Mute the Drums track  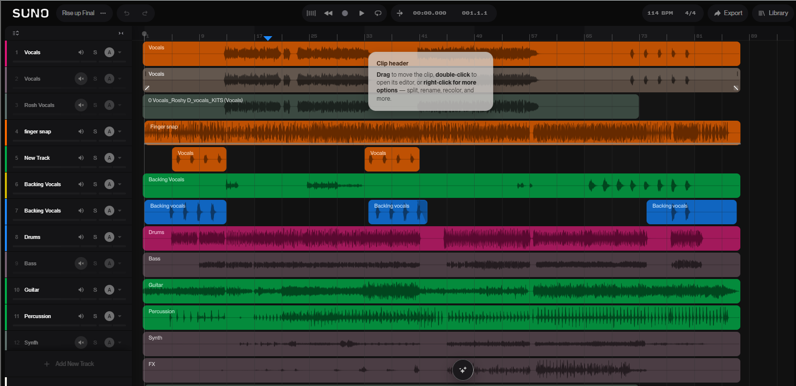pos(81,237)
